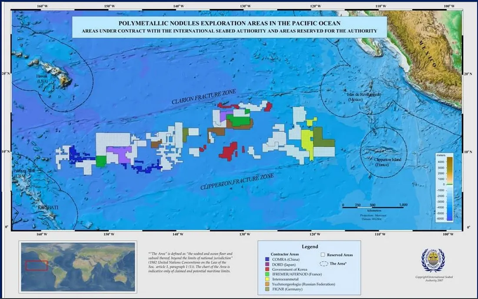
Task: Click the footnote defining 'The Area'
Action: pos(190,262)
